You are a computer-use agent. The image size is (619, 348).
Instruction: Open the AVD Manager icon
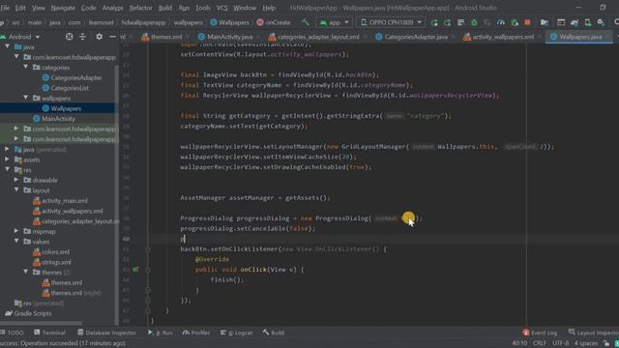587,22
